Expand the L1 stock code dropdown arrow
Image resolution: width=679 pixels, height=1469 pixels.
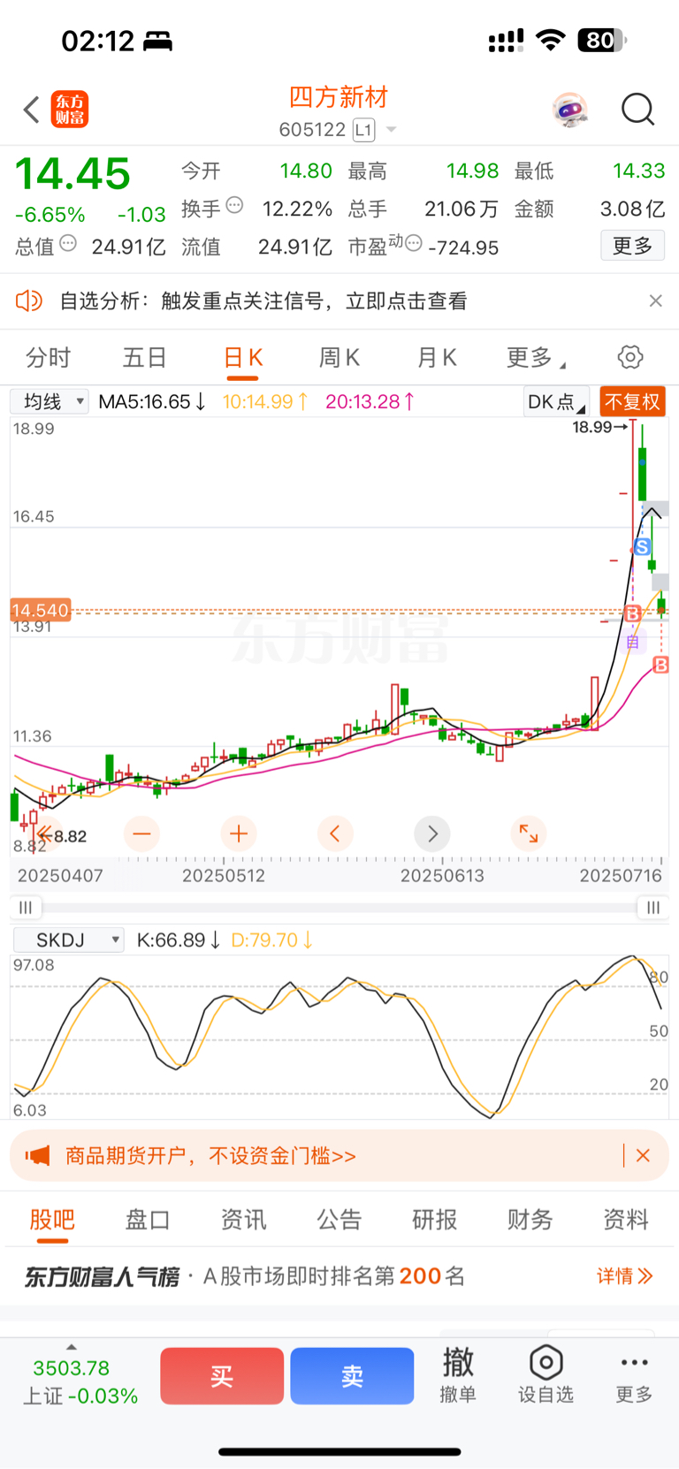pyautogui.click(x=391, y=130)
